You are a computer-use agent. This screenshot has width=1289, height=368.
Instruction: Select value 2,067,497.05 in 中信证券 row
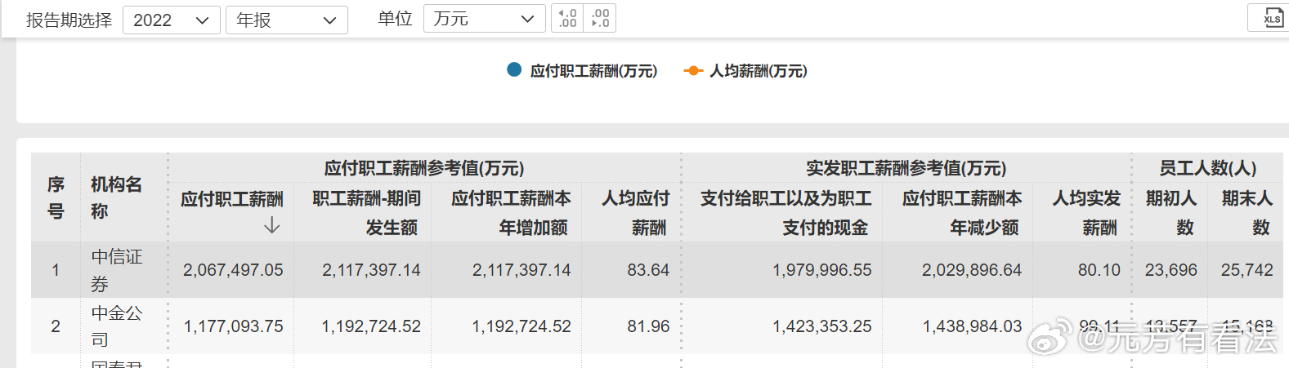click(x=233, y=270)
